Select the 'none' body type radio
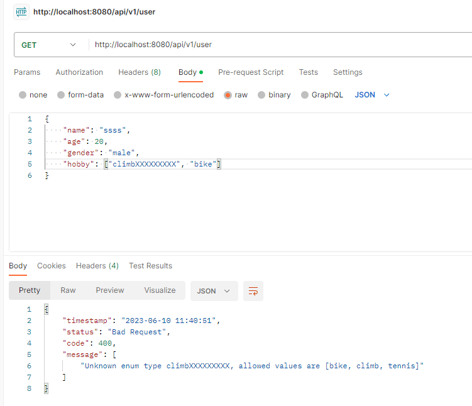Viewport: 472px width, 406px height. point(23,95)
